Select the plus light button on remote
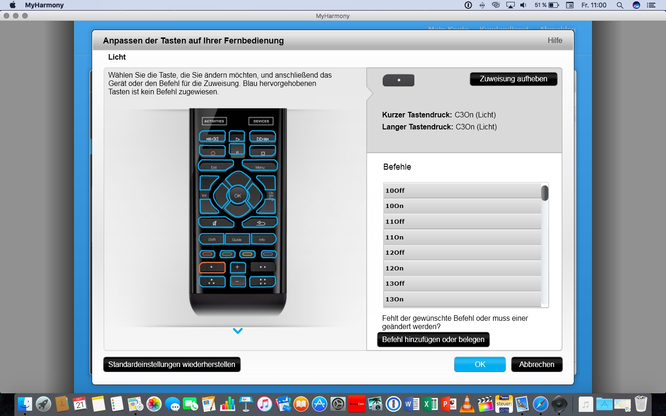This screenshot has height=416, width=666. pyautogui.click(x=237, y=267)
